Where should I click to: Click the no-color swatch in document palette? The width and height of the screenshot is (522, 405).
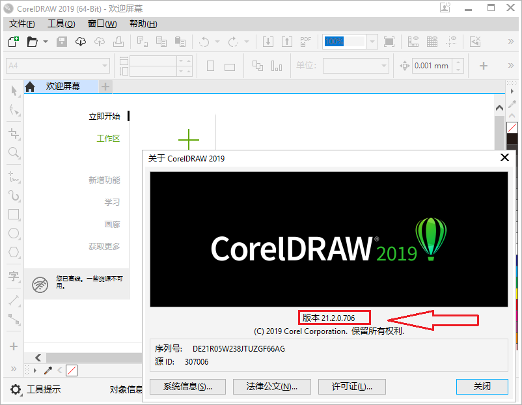(x=72, y=370)
